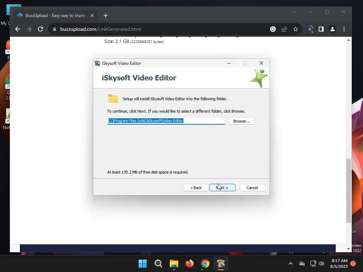Screen dimensions: 363x272
Task: Click the installer icon in taskbar
Action: tap(221, 263)
